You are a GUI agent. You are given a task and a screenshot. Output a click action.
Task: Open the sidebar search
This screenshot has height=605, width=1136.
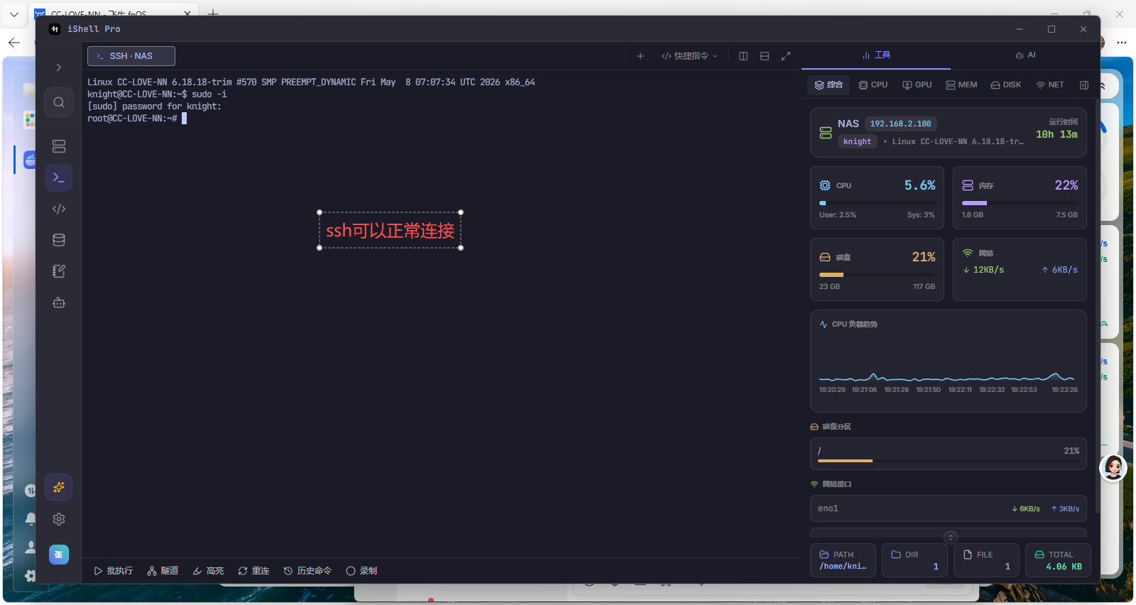tap(59, 102)
